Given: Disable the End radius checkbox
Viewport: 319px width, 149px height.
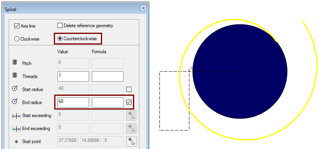Looking at the screenshot, I should pos(129,102).
